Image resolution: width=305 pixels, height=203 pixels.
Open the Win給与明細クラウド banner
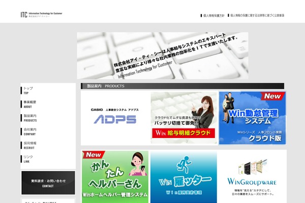click(x=184, y=118)
